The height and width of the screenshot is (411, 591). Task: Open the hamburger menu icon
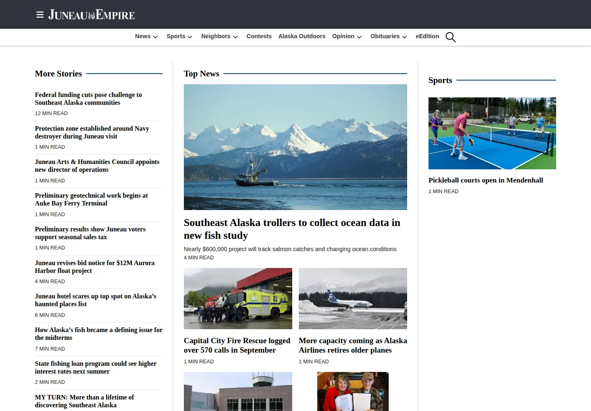[40, 15]
